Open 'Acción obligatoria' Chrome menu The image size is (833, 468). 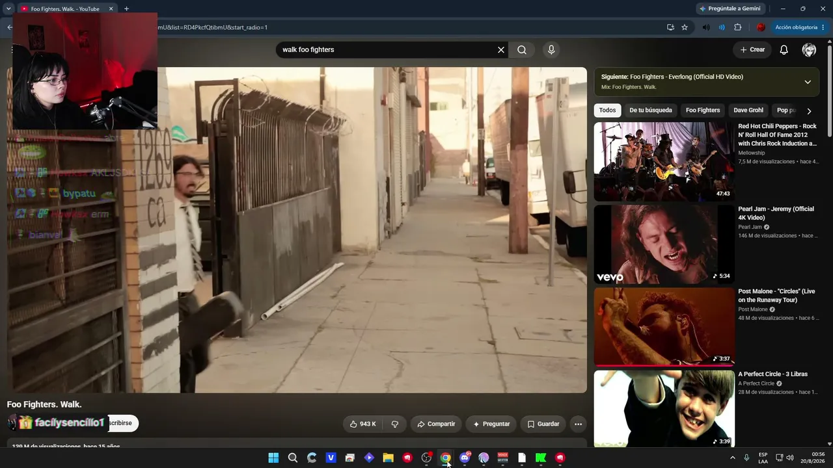tap(800, 27)
